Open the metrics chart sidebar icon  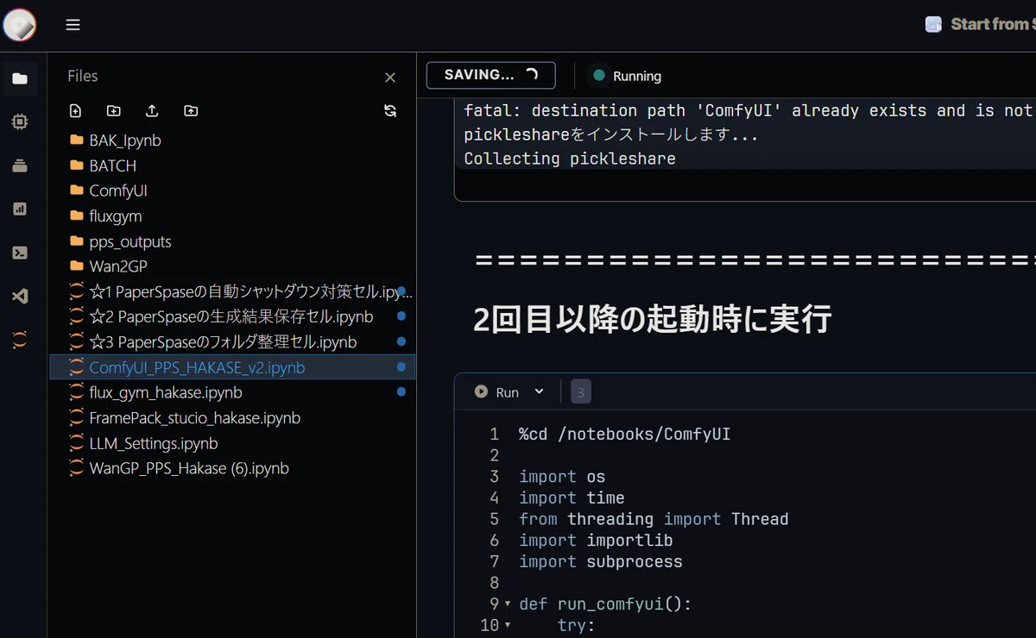[20, 209]
